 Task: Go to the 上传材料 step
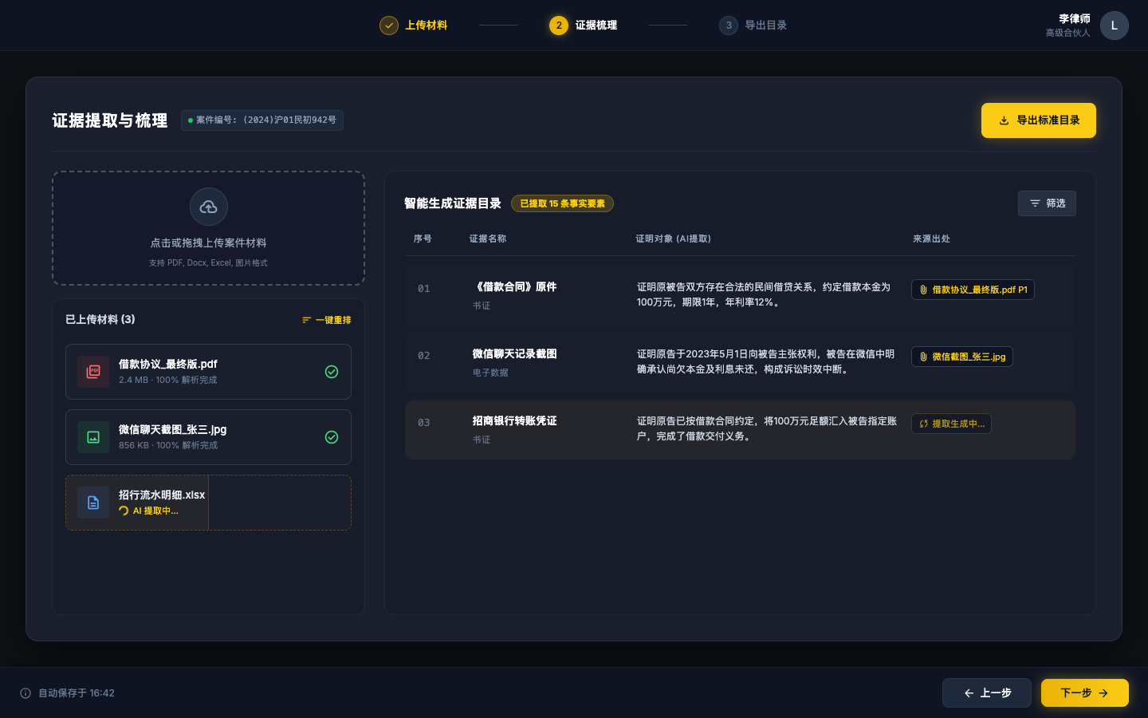(x=414, y=26)
